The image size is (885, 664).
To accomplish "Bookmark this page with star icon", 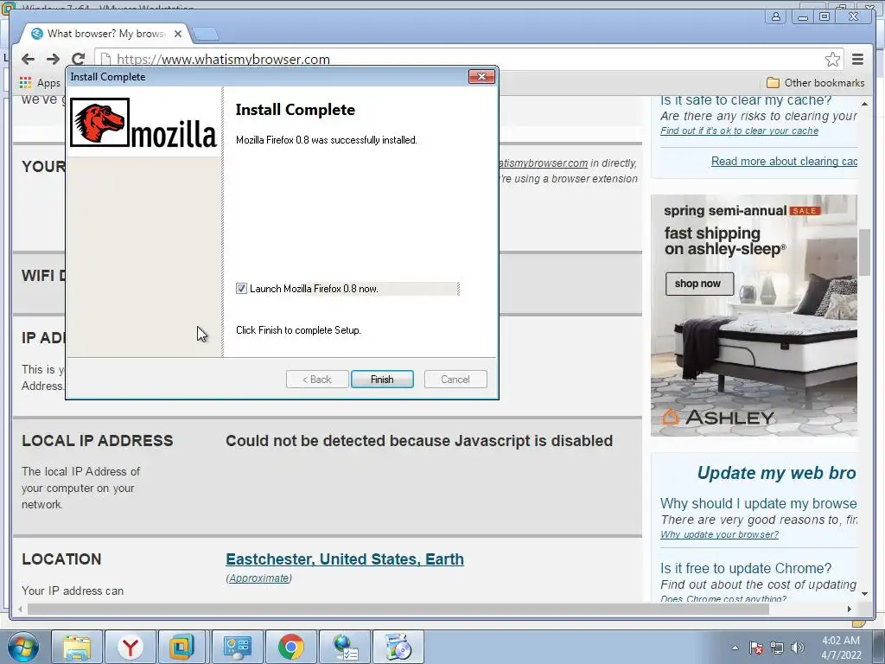I will (832, 60).
